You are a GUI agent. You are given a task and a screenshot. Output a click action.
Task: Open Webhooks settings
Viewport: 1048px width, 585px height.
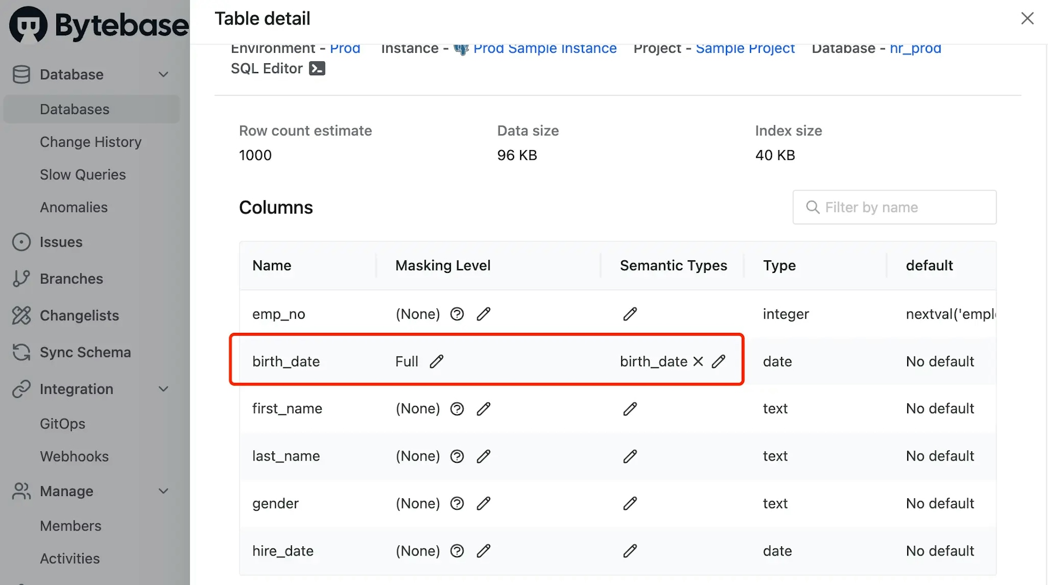point(74,456)
